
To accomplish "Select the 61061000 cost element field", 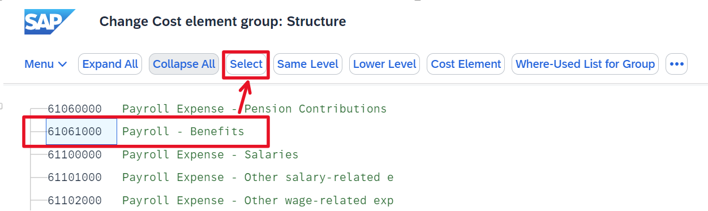I will coord(81,132).
